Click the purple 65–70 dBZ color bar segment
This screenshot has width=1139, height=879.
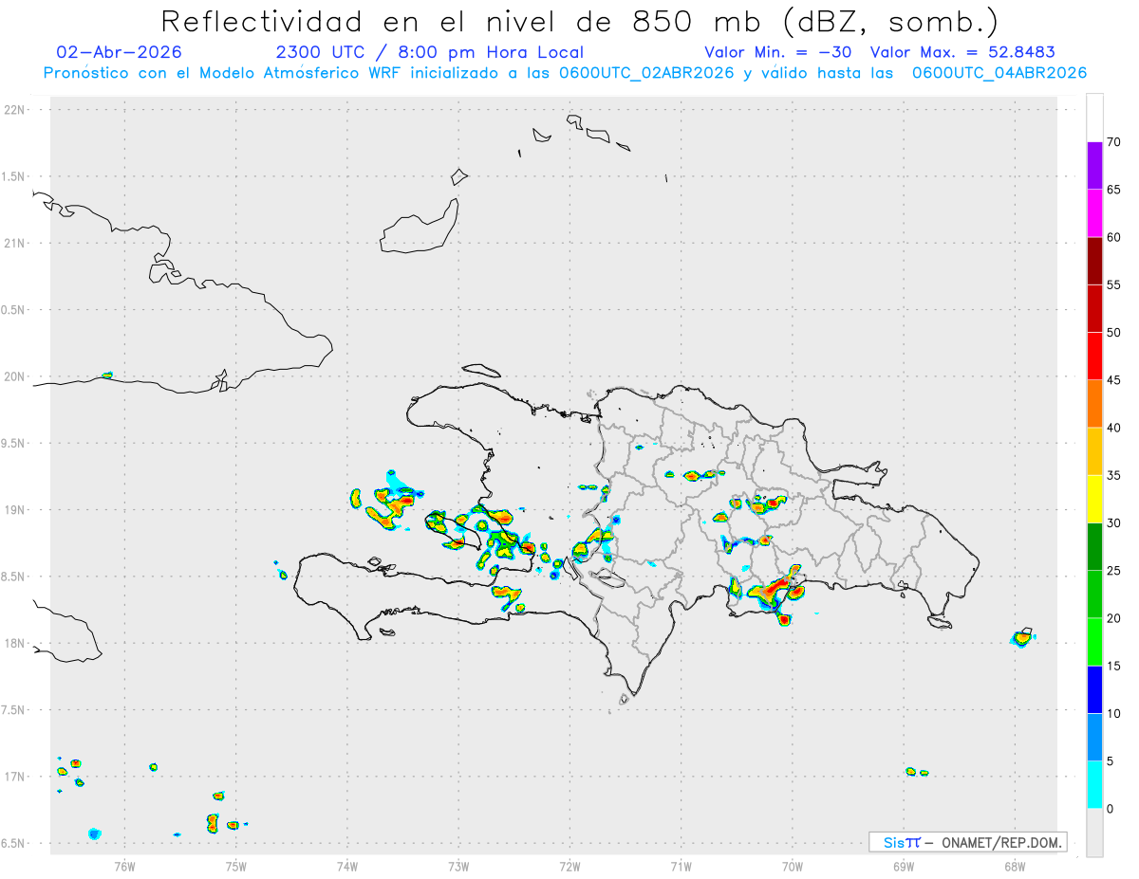tap(1094, 165)
